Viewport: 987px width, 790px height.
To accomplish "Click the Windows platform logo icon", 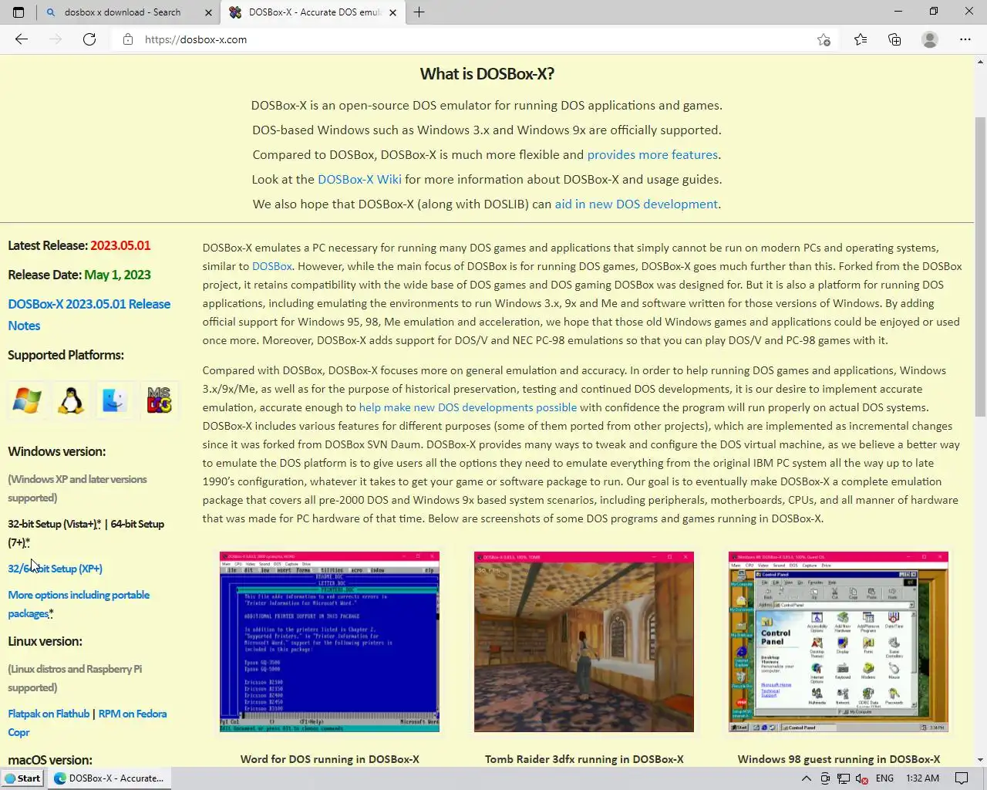I will pyautogui.click(x=27, y=400).
